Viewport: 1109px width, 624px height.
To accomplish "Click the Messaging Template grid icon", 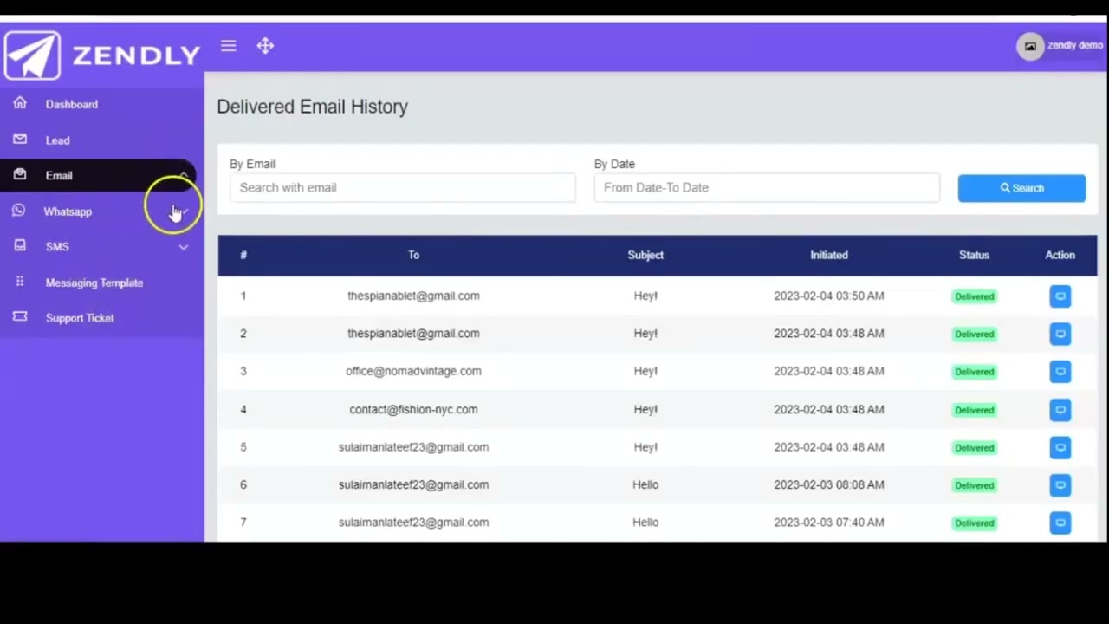I will click(x=20, y=282).
